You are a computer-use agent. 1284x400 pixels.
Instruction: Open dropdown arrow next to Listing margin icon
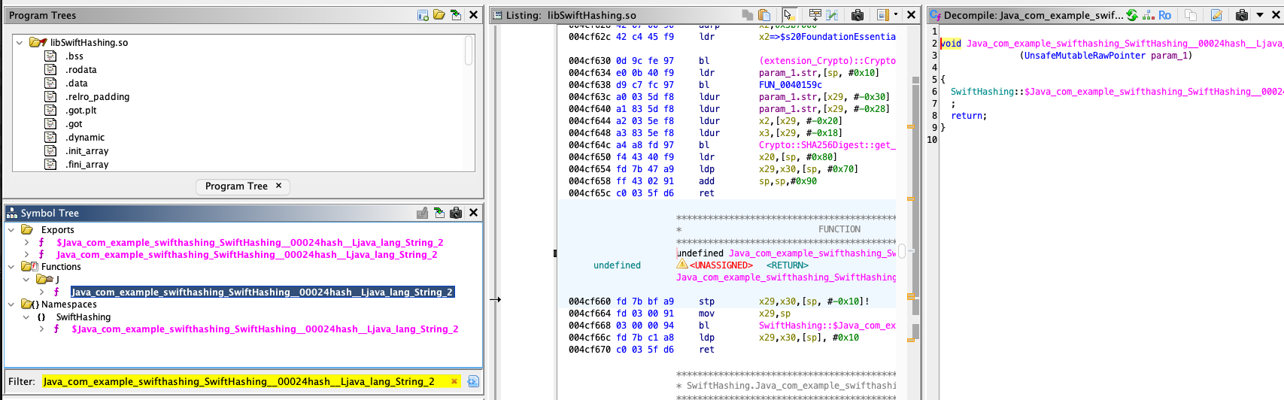pos(896,15)
